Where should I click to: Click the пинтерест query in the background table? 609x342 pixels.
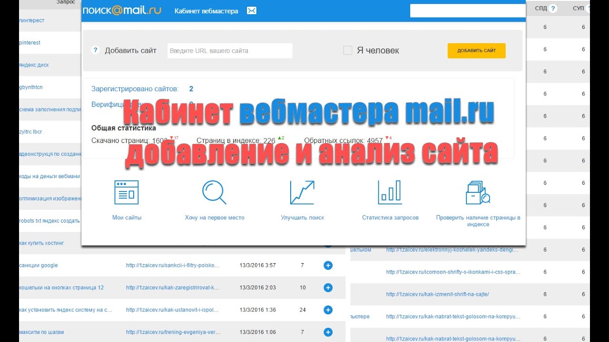(31, 20)
